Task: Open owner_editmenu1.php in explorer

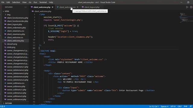Action: pos(17,90)
